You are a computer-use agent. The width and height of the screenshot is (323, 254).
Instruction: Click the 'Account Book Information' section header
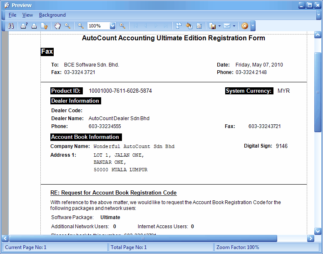coord(86,137)
